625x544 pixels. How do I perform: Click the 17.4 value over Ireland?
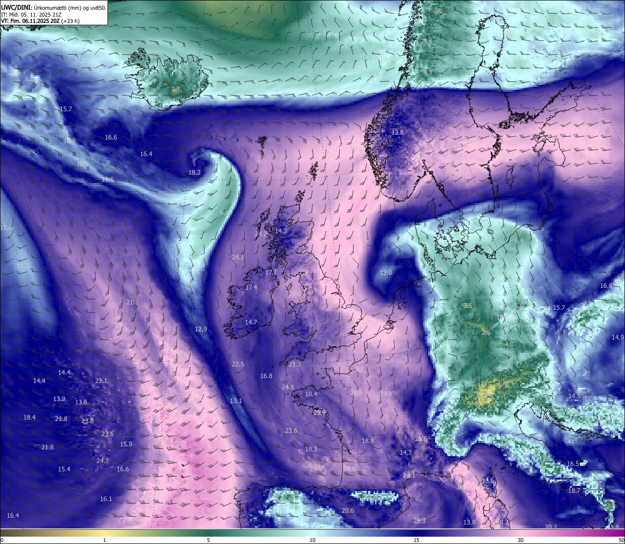click(x=251, y=287)
